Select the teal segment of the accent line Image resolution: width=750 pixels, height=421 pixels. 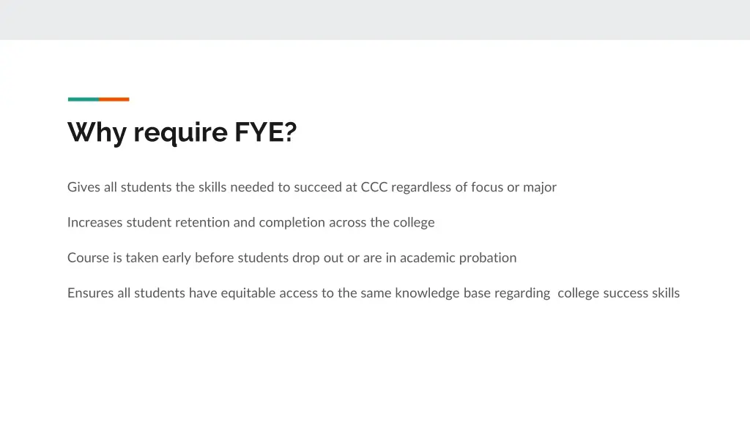pos(83,99)
